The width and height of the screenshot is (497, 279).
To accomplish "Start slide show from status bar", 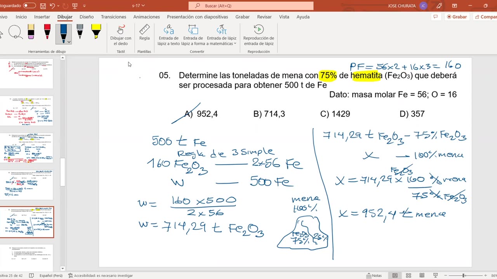I will pos(435,276).
